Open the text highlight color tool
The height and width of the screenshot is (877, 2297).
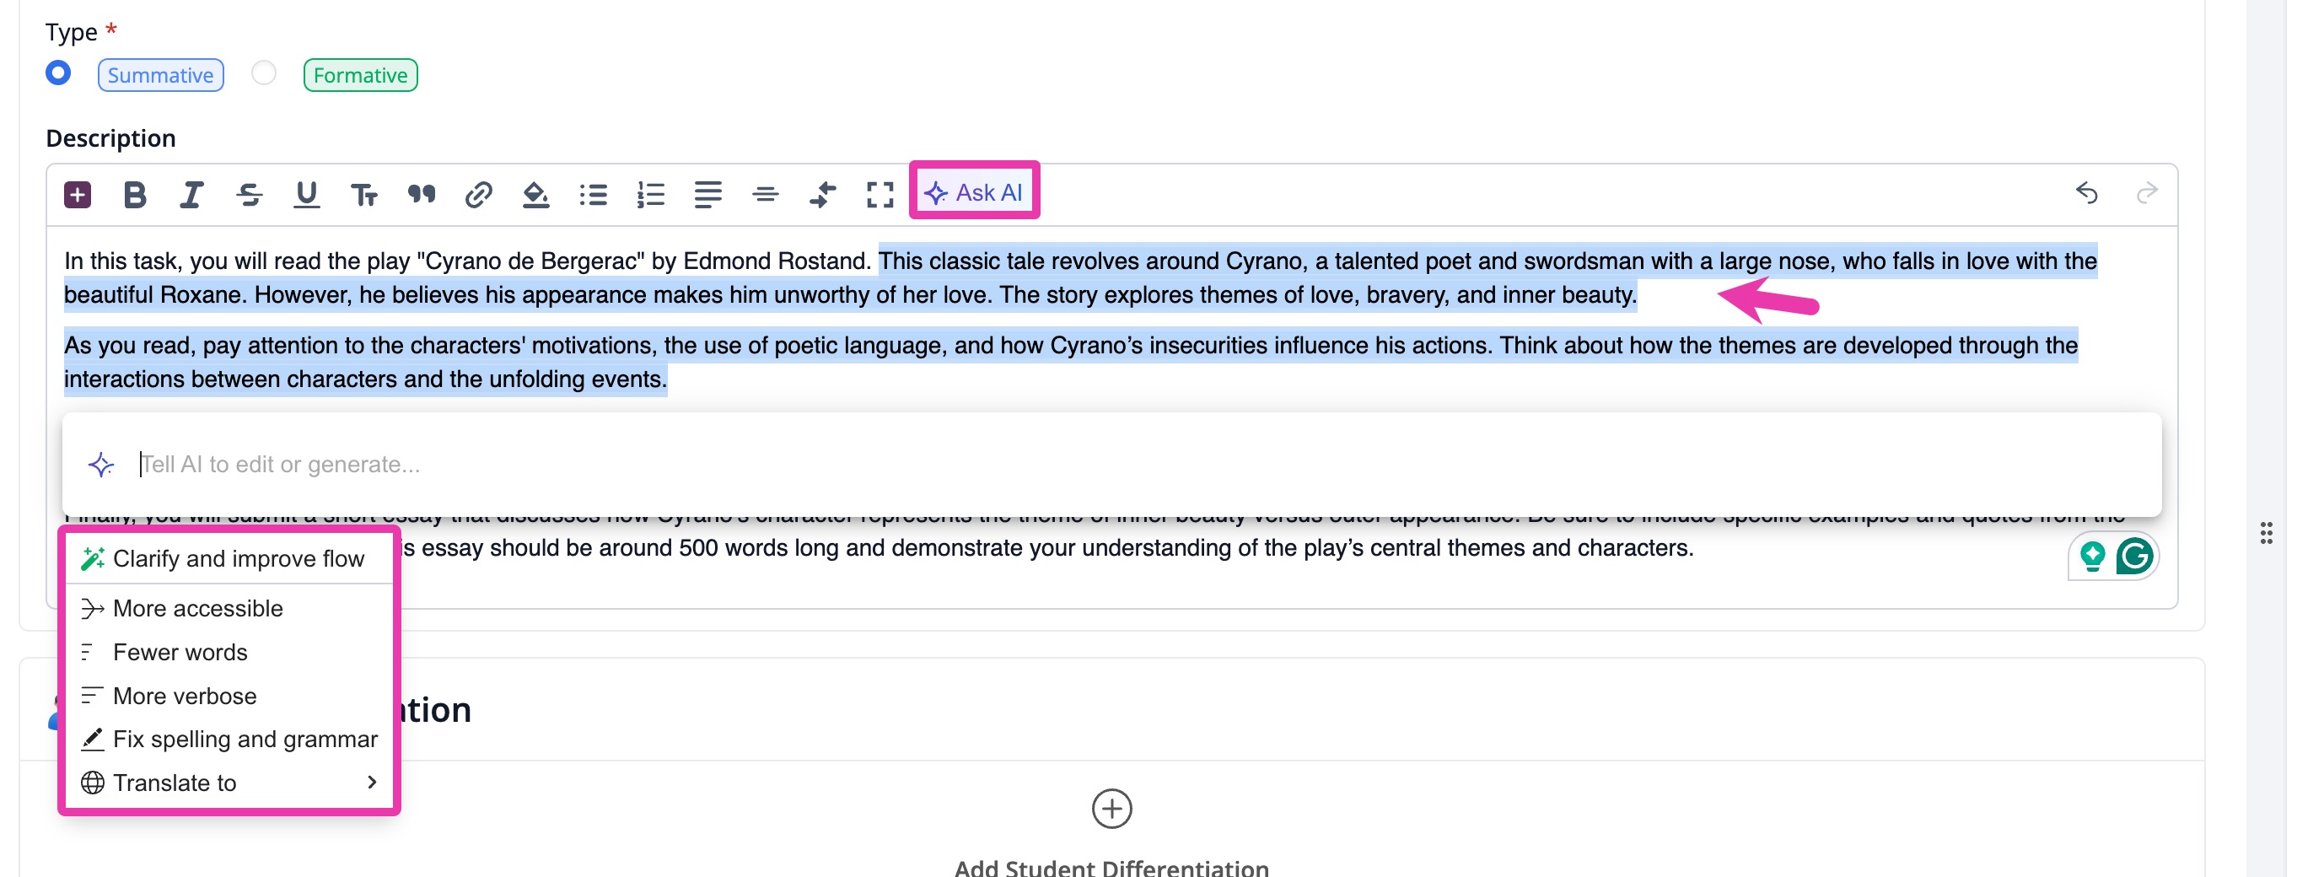click(536, 194)
